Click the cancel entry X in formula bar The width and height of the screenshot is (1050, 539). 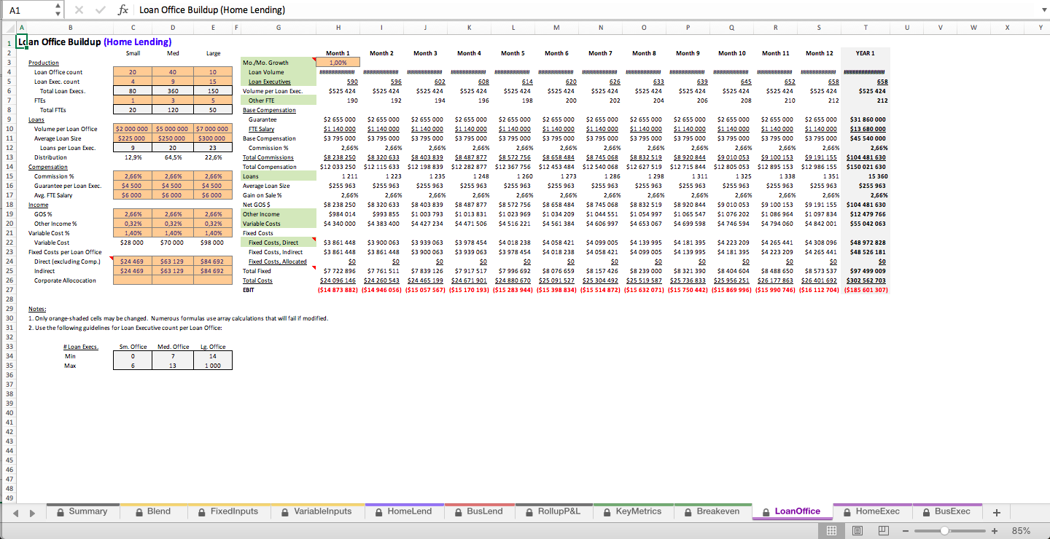(x=79, y=10)
